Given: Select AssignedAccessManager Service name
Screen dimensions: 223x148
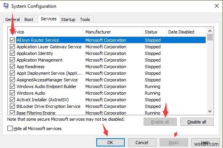Looking at the screenshot, I should point(47,80).
